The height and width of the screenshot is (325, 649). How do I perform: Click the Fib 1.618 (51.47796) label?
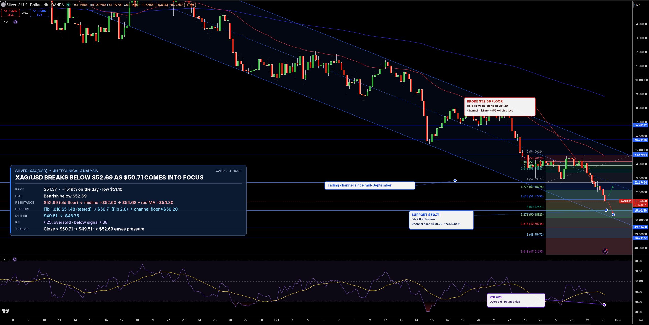tap(532, 196)
